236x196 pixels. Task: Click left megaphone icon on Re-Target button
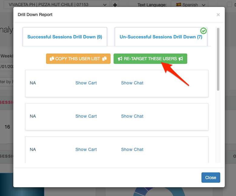click(x=120, y=59)
